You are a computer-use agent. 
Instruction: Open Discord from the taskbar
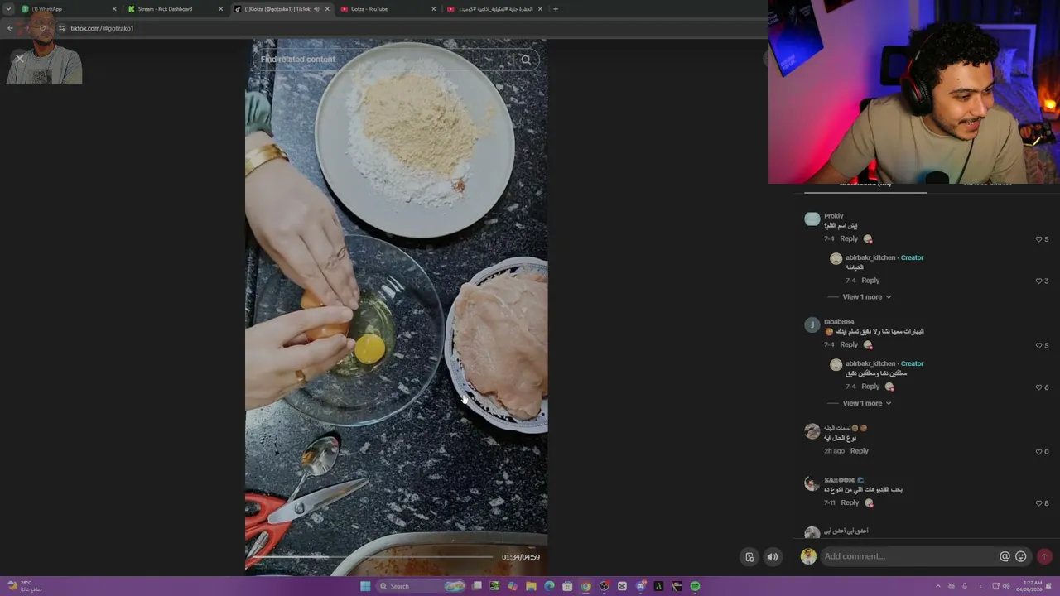[x=640, y=586]
